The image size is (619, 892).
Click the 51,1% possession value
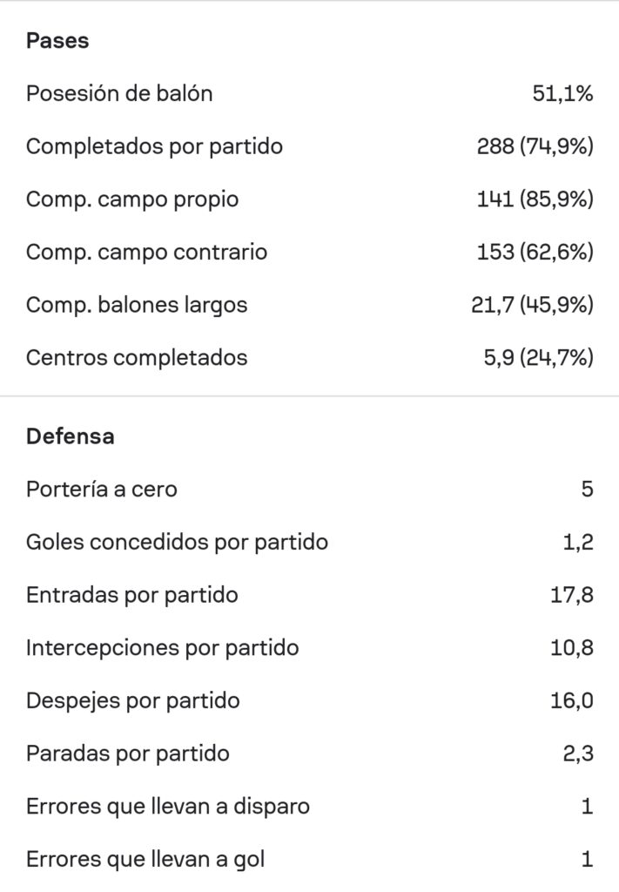562,93
